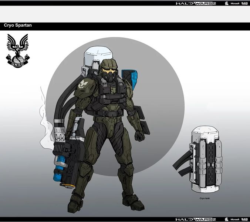The width and height of the screenshot is (250, 222).
Task: Click the 343 Industries logo in top bar
Action: coord(244,3)
